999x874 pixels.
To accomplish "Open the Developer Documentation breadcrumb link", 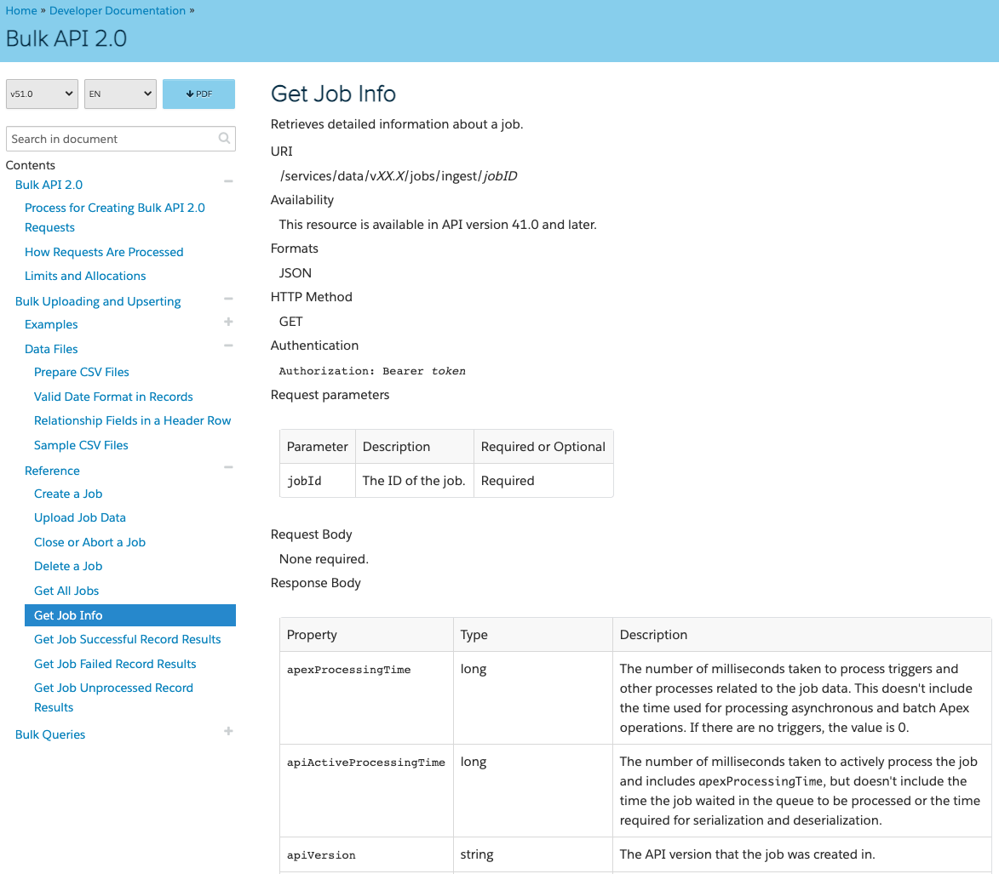I will 117,10.
